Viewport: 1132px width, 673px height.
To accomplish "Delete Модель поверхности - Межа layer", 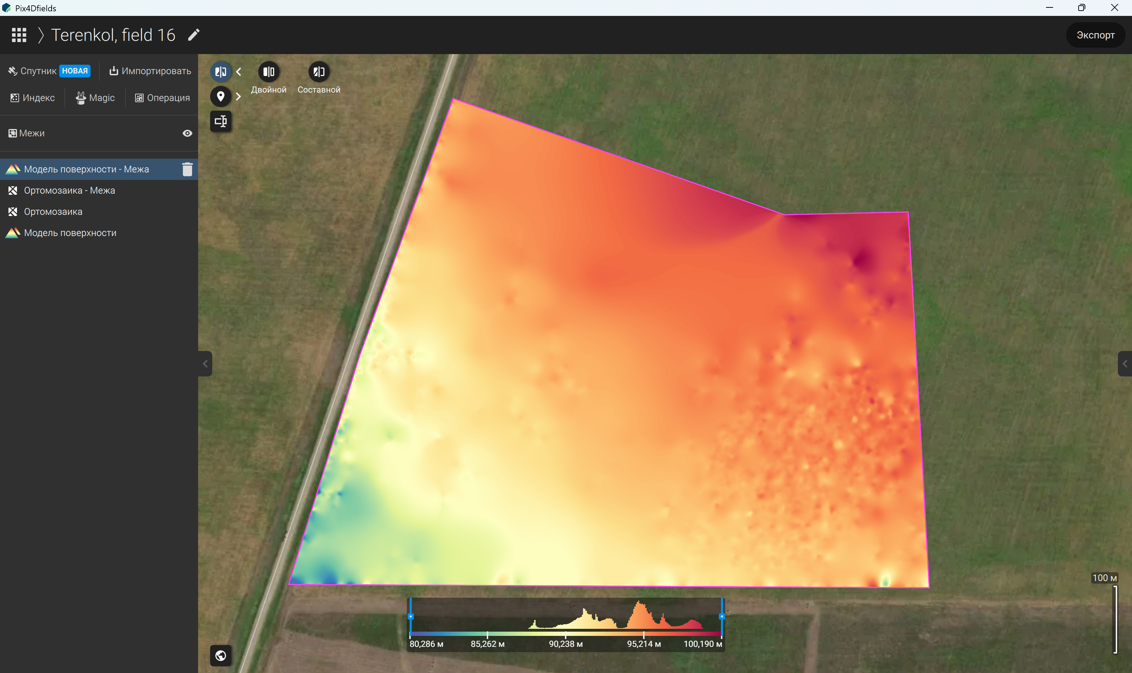I will point(187,169).
